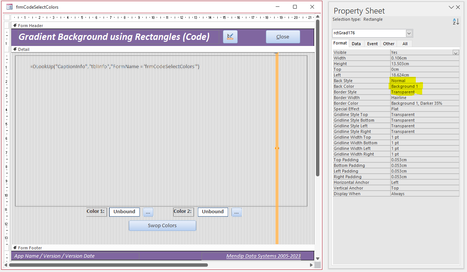The image size is (467, 272).
Task: Click the form icon beside frmCodeSelectColors title
Action: tap(9, 7)
